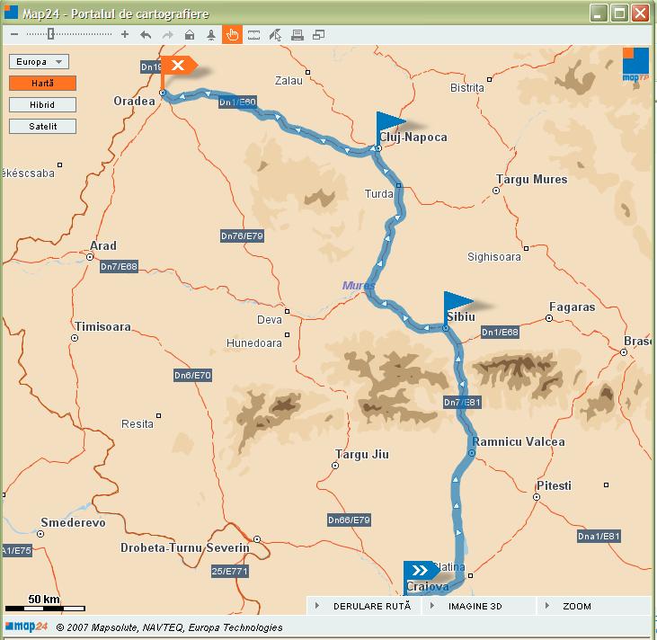Select the hand pan tool
The height and width of the screenshot is (640, 657).
232,35
